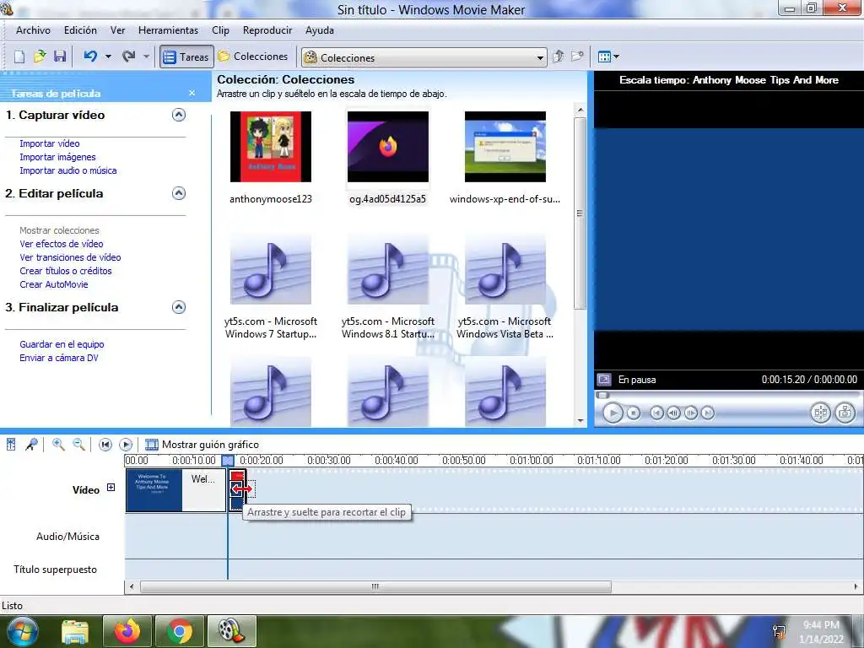This screenshot has width=864, height=648.
Task: Click the Undo arrow icon
Action: [x=90, y=57]
